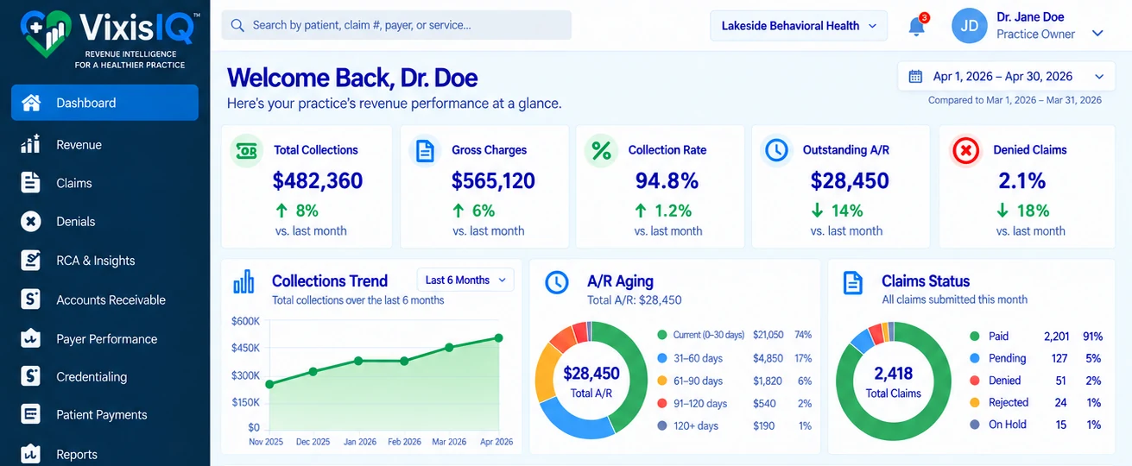Open the Apr 1 – Apr 30 date range picker
The width and height of the screenshot is (1132, 466).
(x=1006, y=77)
